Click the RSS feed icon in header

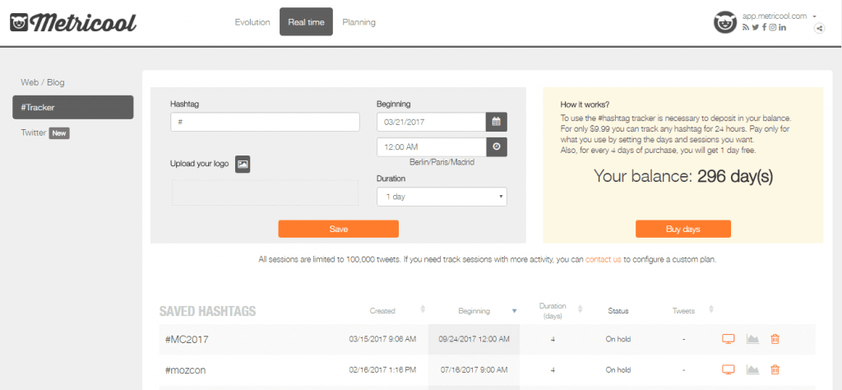click(745, 27)
